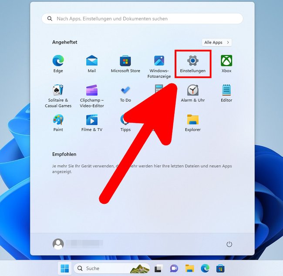Open Explorer from pinned apps

click(193, 123)
